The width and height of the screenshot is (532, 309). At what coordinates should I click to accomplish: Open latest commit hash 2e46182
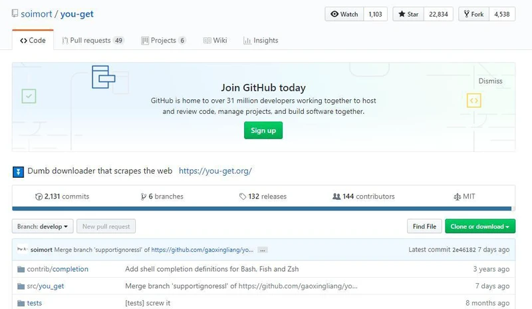tap(464, 250)
